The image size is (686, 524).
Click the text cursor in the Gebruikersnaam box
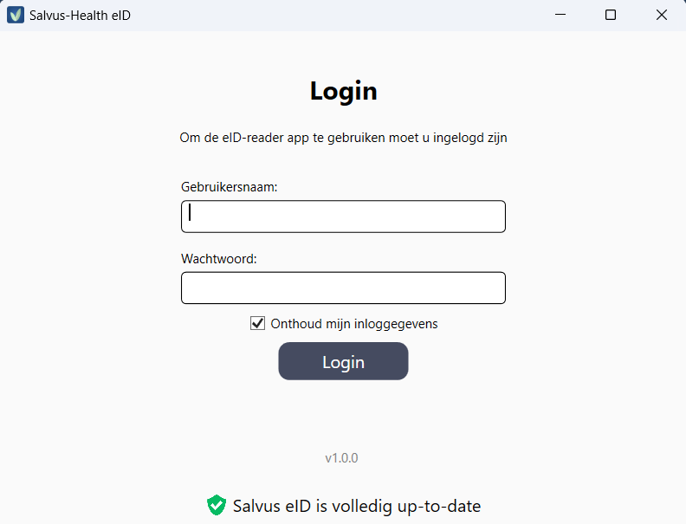(x=190, y=213)
